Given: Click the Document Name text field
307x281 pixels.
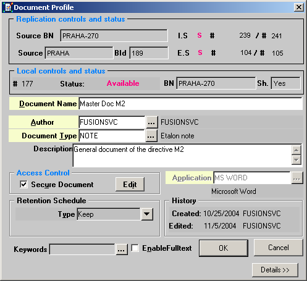Looking at the screenshot, I should click(x=190, y=104).
